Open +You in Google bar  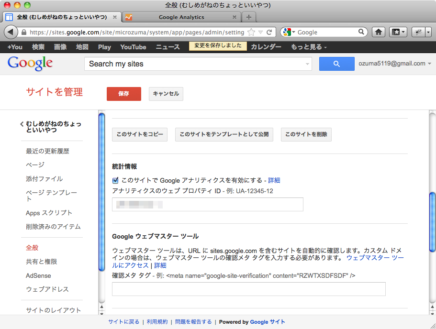click(15, 47)
